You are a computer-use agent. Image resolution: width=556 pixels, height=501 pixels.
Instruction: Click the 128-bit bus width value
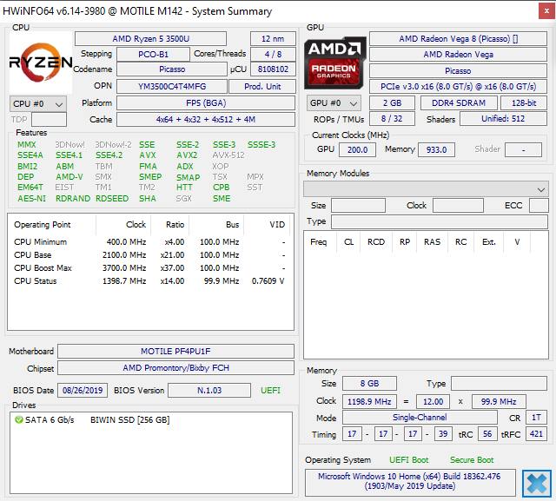524,103
